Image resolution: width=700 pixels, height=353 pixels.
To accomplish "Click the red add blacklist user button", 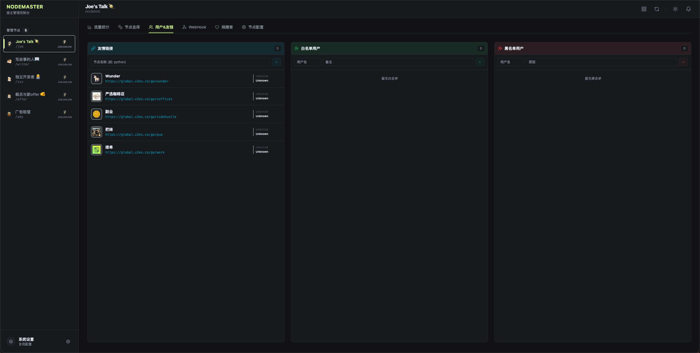I will click(x=683, y=62).
